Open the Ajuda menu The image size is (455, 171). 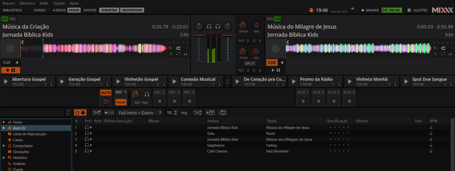[x=74, y=3]
